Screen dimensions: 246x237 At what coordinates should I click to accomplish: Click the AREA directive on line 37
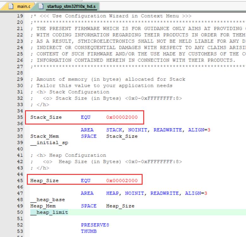pyautogui.click(x=87, y=130)
